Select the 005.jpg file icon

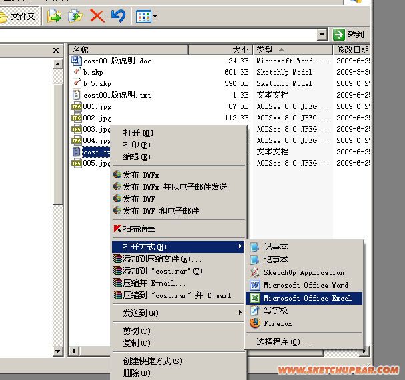point(77,163)
